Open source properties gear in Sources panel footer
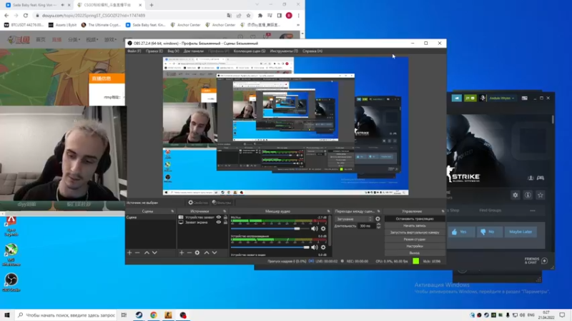The image size is (572, 321). click(x=197, y=253)
